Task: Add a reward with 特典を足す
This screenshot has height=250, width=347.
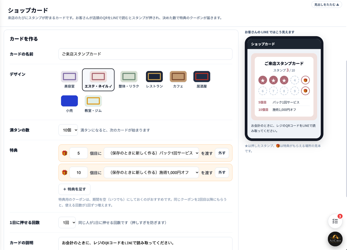Action: point(74,189)
